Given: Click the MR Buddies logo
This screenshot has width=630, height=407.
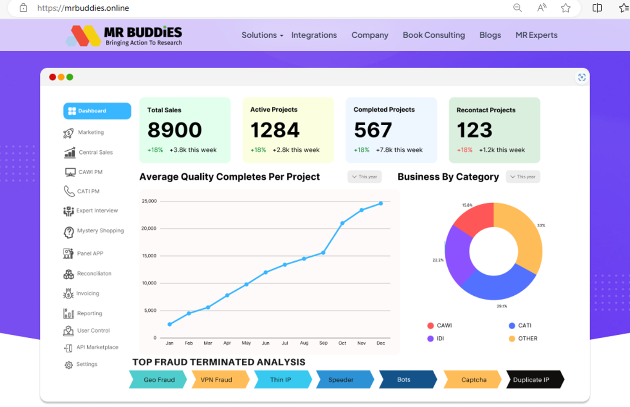Looking at the screenshot, I should click(124, 36).
